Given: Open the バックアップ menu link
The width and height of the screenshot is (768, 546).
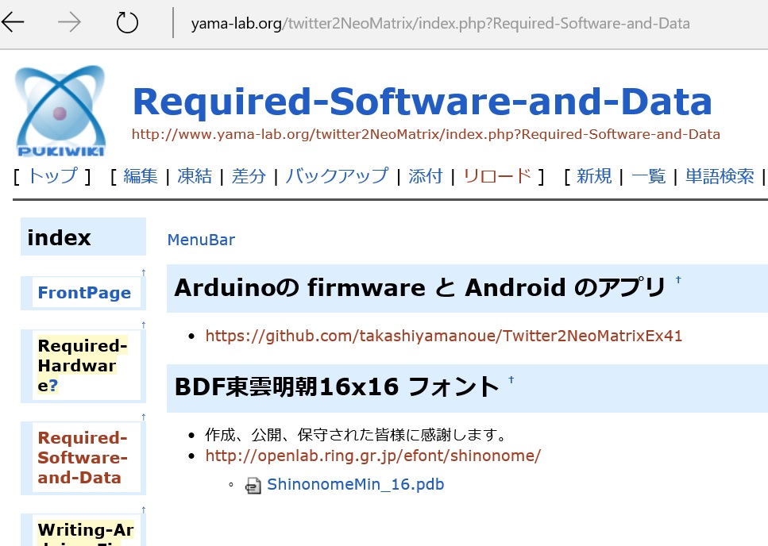Looking at the screenshot, I should coord(337,175).
